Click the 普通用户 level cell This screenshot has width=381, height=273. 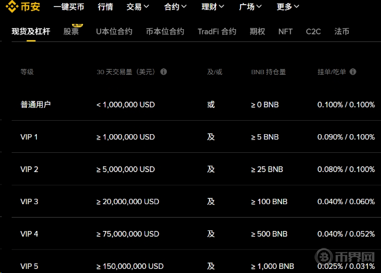coord(36,104)
